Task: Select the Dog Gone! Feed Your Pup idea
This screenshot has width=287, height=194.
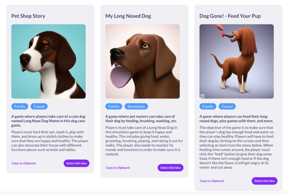Action: pyautogui.click(x=265, y=181)
